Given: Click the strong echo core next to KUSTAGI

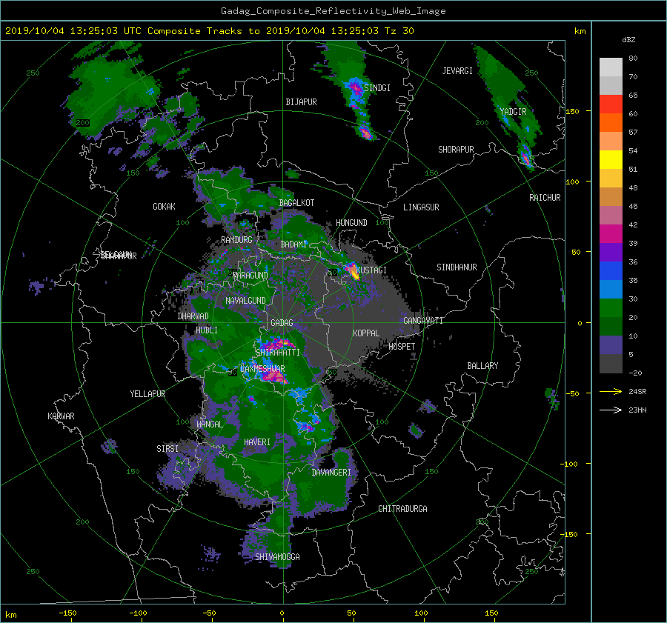Looking at the screenshot, I should point(353,271).
